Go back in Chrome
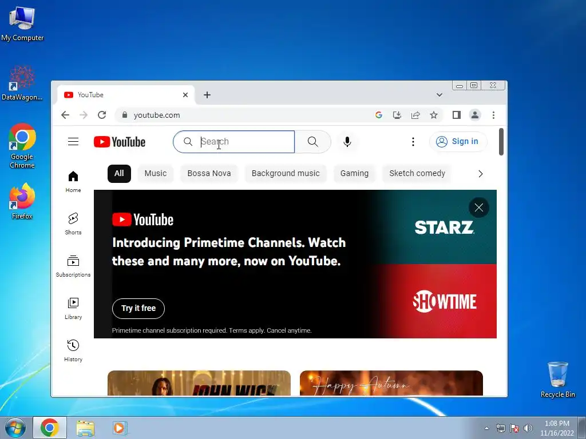The height and width of the screenshot is (439, 586). (65, 115)
